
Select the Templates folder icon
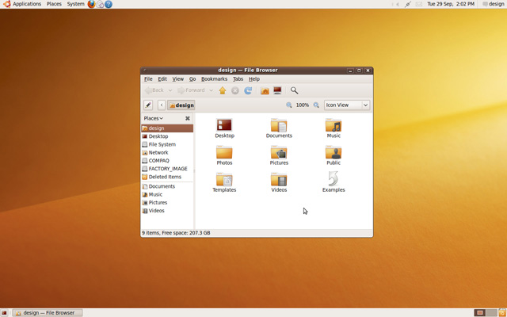tap(224, 179)
